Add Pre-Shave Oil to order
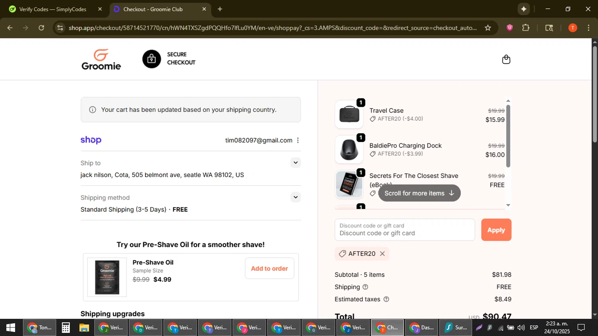The width and height of the screenshot is (598, 336). [269, 269]
